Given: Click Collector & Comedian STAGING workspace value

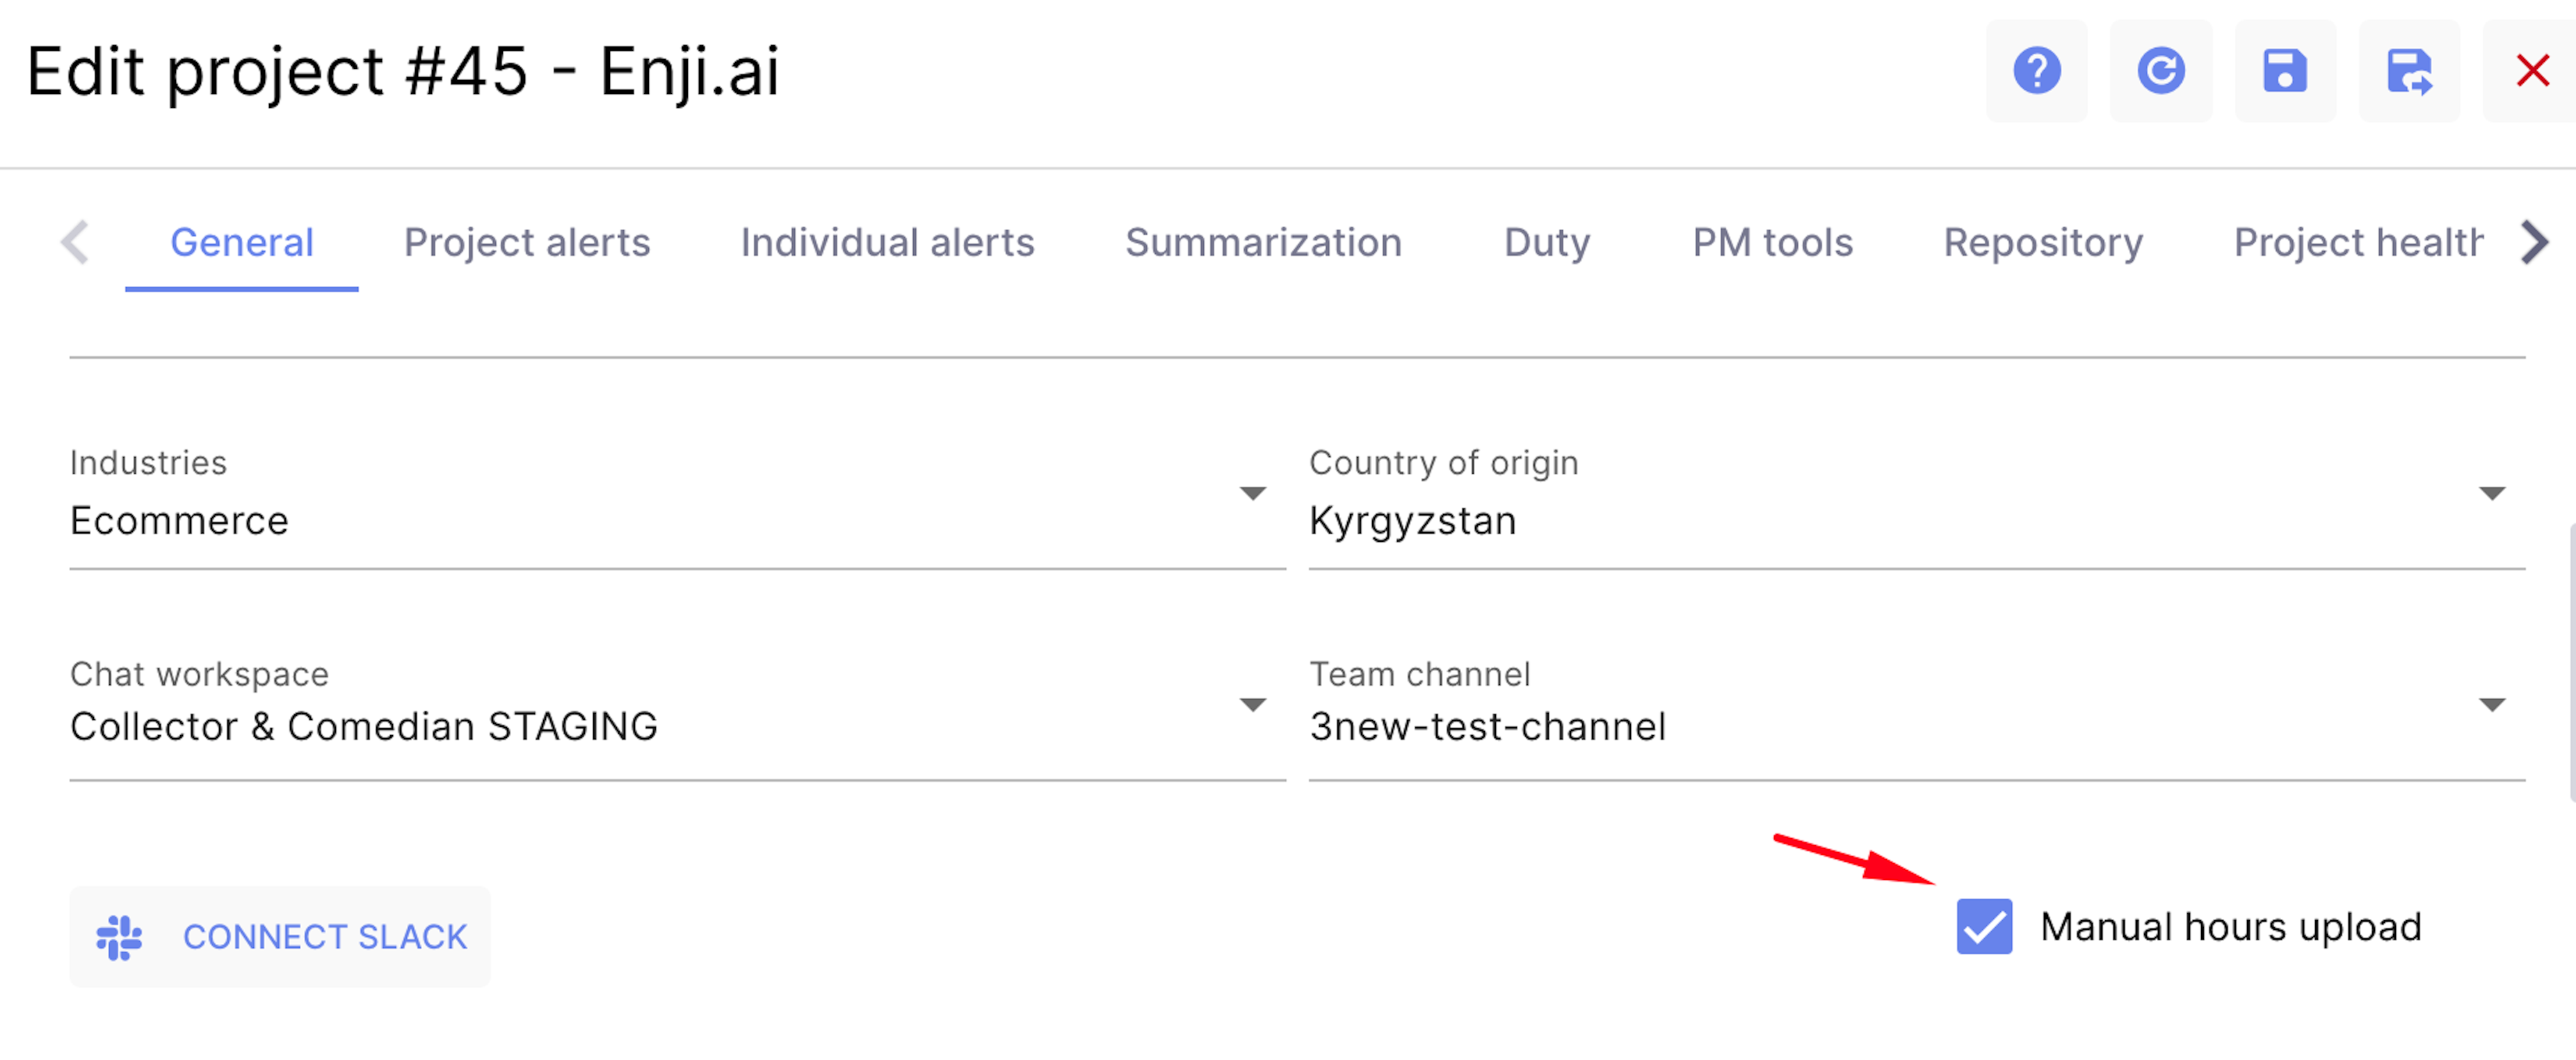Looking at the screenshot, I should [x=364, y=727].
